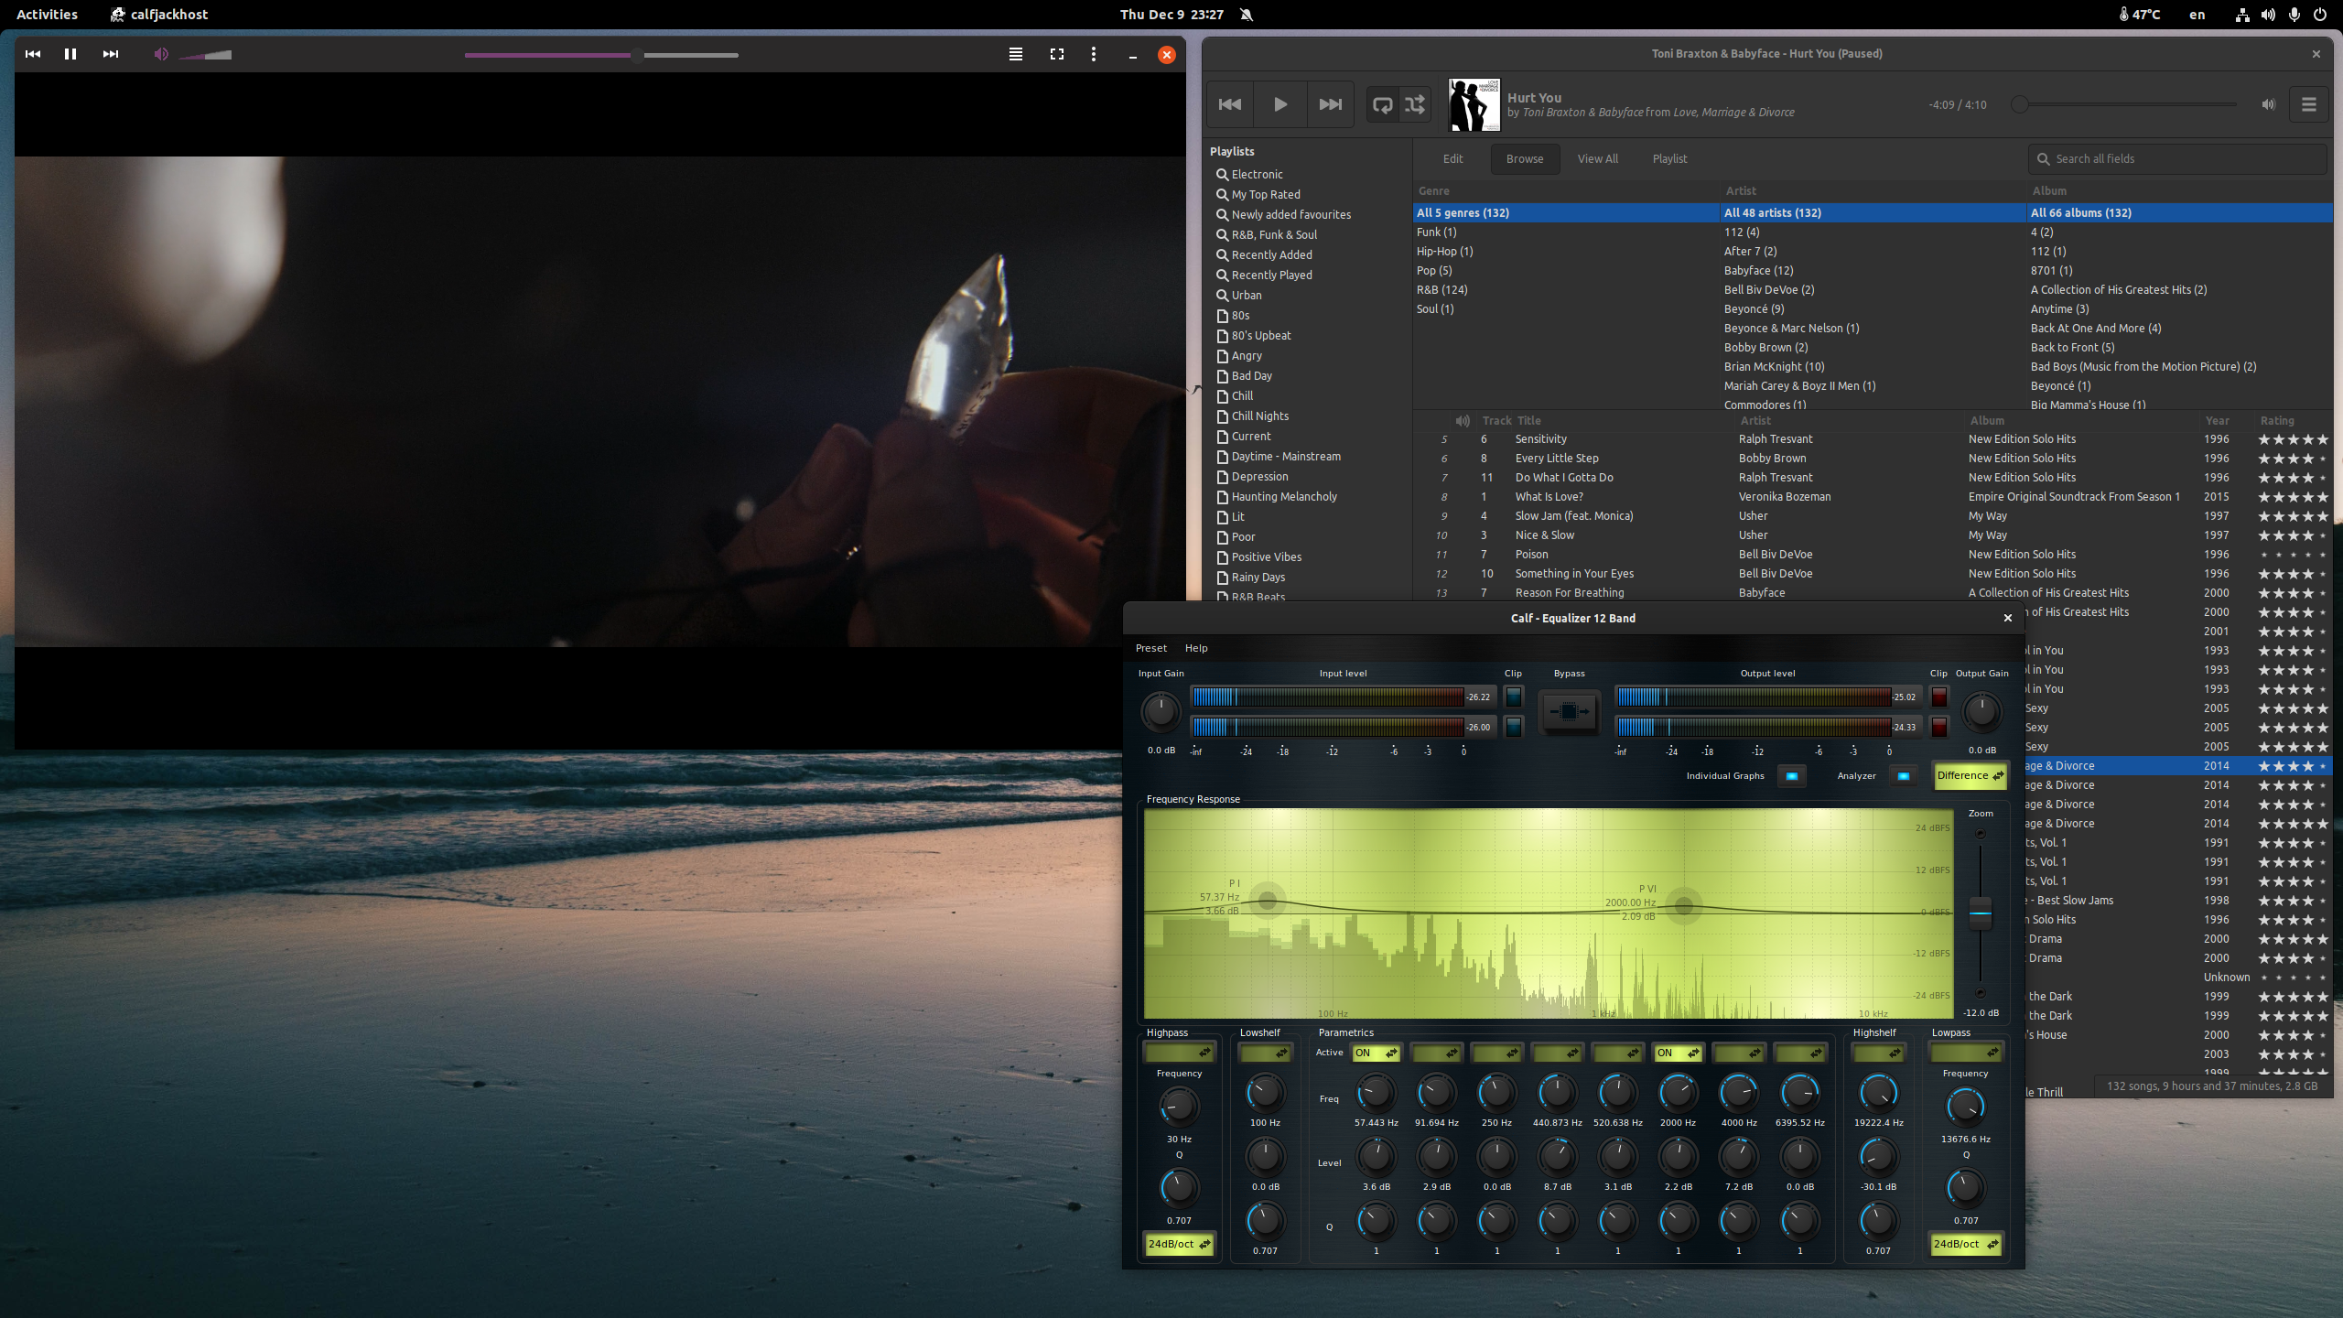Viewport: 2343px width, 1318px height.
Task: Open the Playlist tab
Action: pyautogui.click(x=1669, y=158)
